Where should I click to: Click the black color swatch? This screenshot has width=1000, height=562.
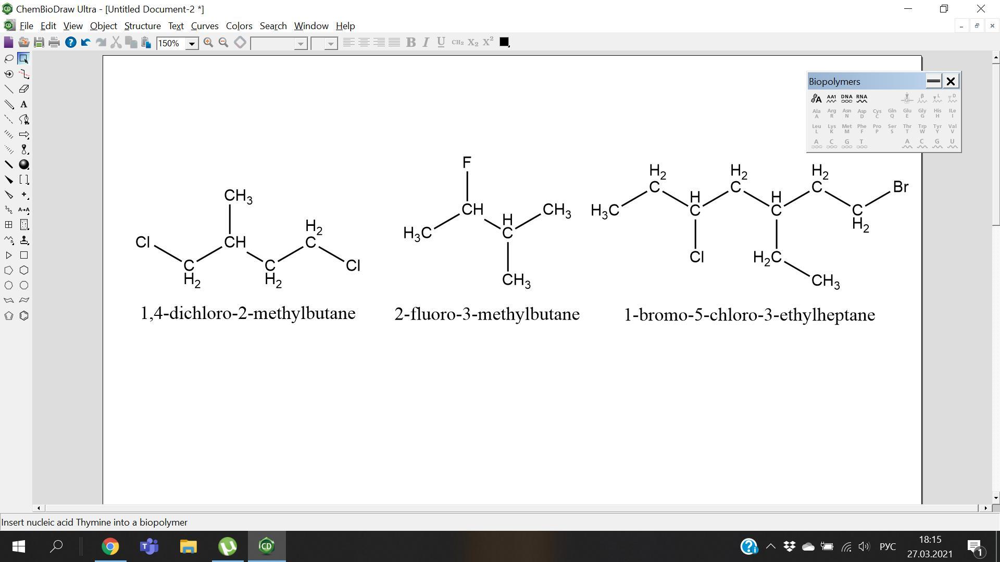(x=504, y=42)
